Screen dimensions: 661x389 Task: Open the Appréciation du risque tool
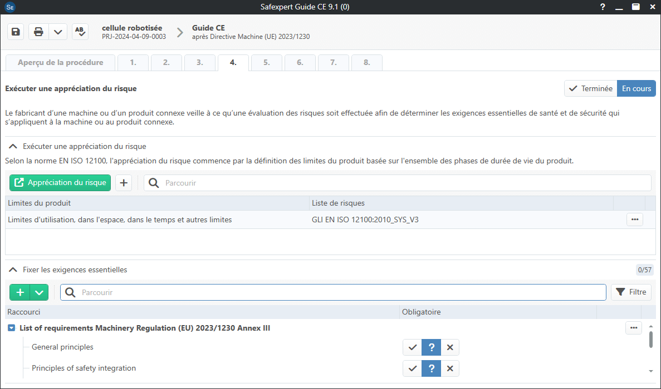coord(60,182)
